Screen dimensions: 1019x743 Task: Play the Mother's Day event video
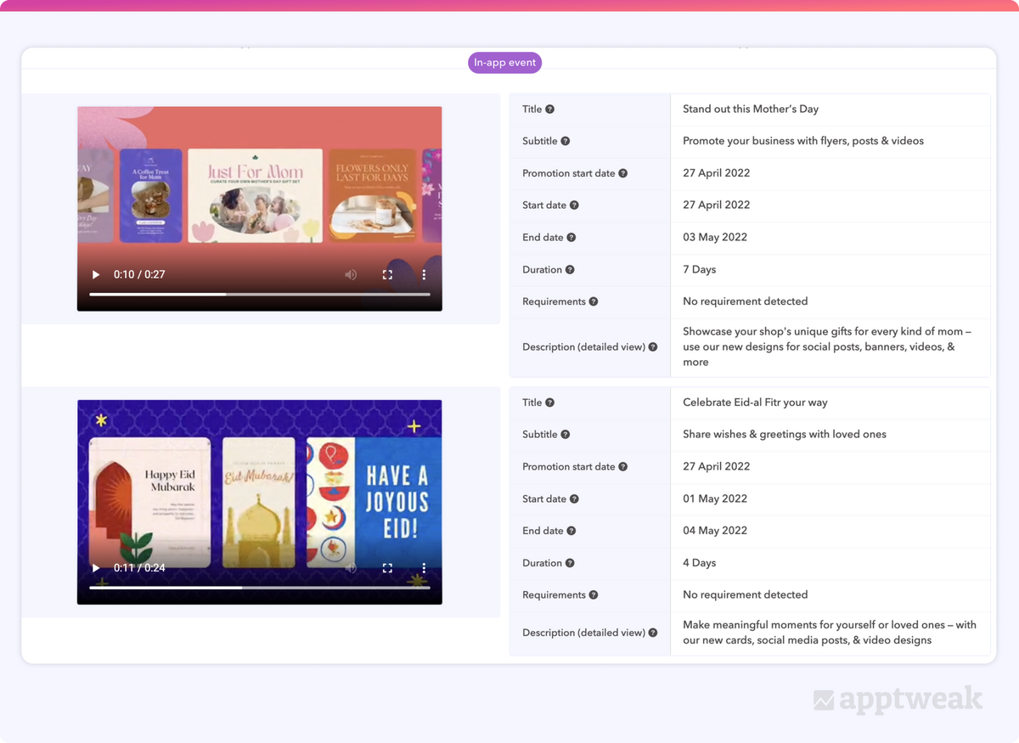coord(96,275)
